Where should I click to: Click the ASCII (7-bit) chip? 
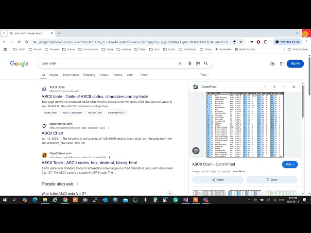[x=95, y=113]
